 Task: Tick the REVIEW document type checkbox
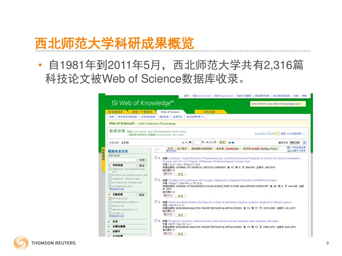pos(110,206)
